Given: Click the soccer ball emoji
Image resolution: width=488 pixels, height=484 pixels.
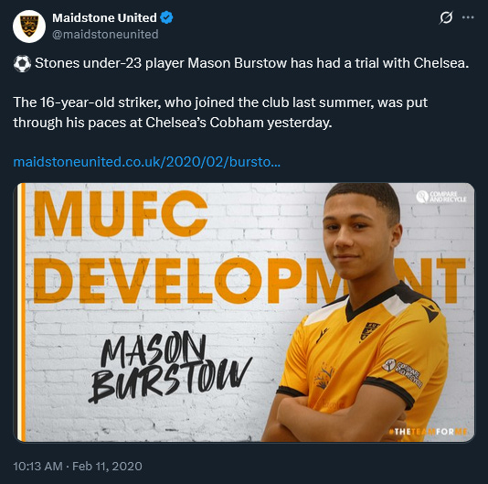Looking at the screenshot, I should click(x=22, y=63).
